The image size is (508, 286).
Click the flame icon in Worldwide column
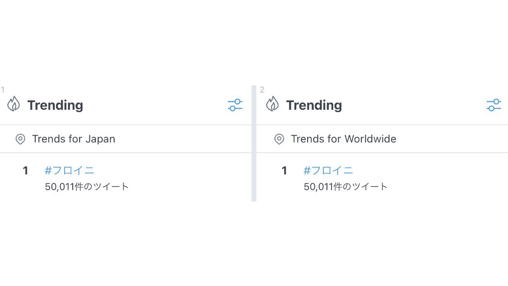point(272,104)
